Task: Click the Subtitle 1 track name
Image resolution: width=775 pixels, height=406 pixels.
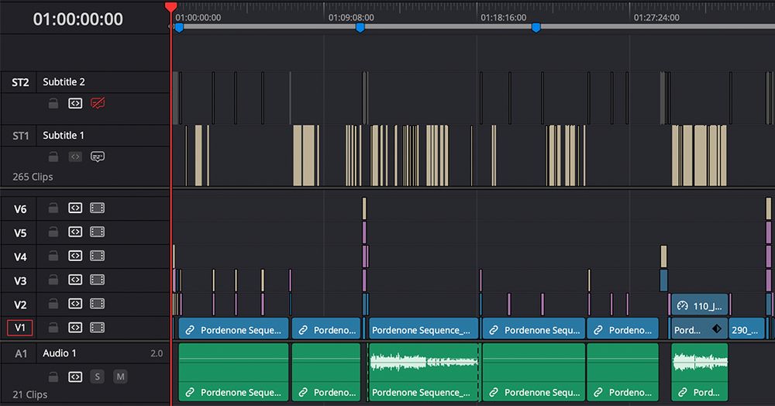Action: tap(64, 136)
